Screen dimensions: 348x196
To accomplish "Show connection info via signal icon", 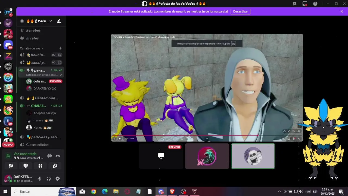I will pos(8,156).
